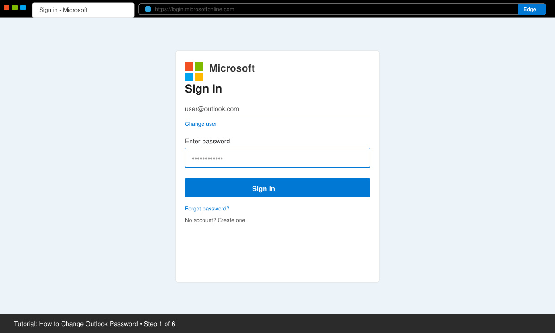Click the blue Sign in button

[x=277, y=188]
